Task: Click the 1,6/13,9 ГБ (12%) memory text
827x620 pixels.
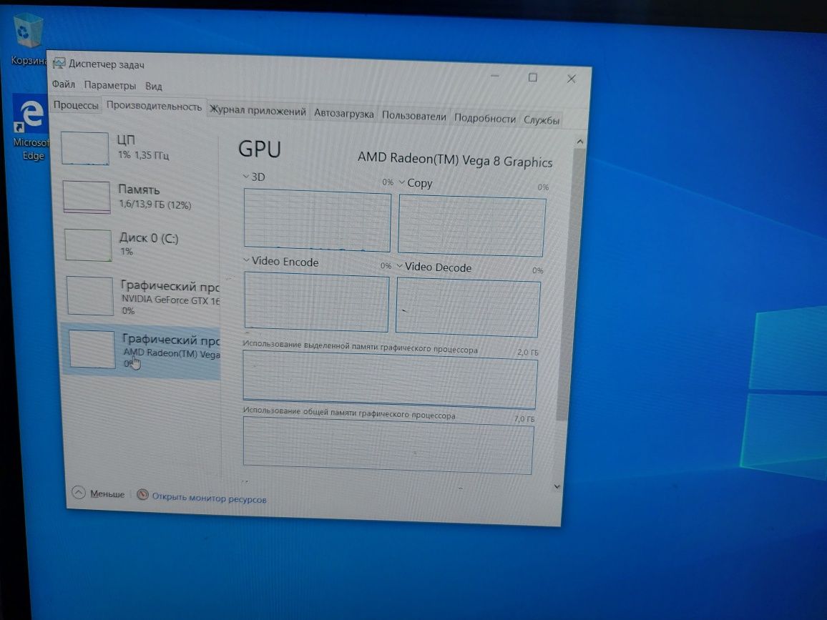Action: coord(155,205)
